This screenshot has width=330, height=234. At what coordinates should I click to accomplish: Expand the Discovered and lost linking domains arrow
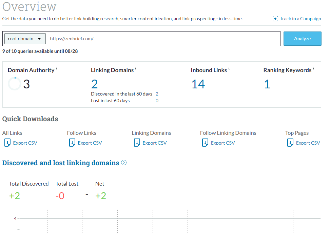coord(124,163)
